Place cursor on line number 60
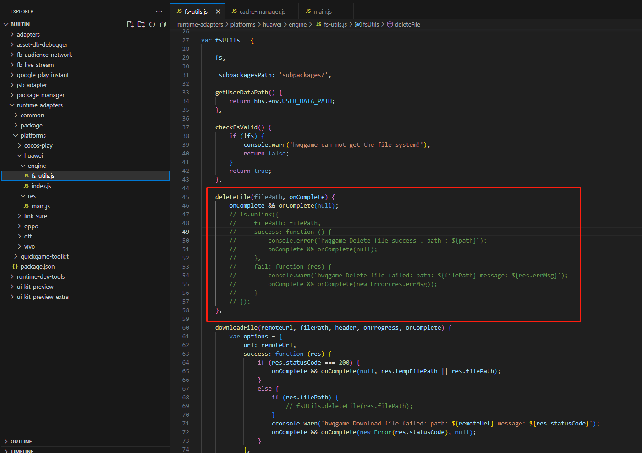 coord(186,327)
